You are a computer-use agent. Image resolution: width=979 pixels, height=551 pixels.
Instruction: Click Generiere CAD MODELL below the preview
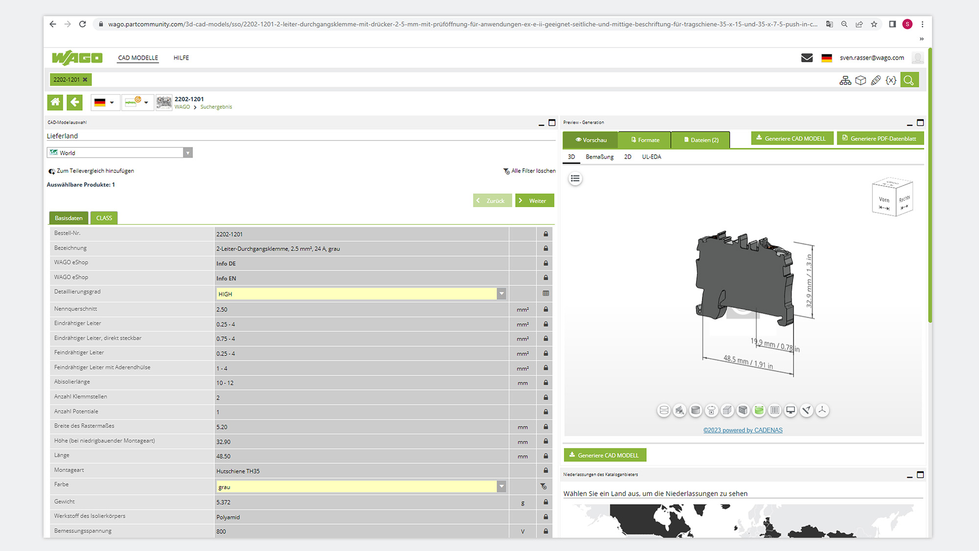click(605, 455)
